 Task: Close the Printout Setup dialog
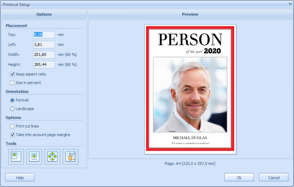290,4
